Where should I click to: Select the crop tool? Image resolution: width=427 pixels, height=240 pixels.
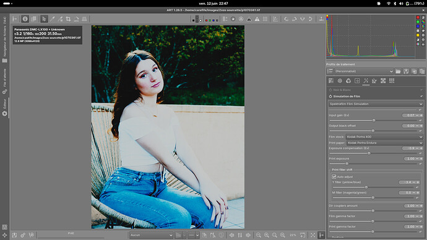[x=68, y=19]
